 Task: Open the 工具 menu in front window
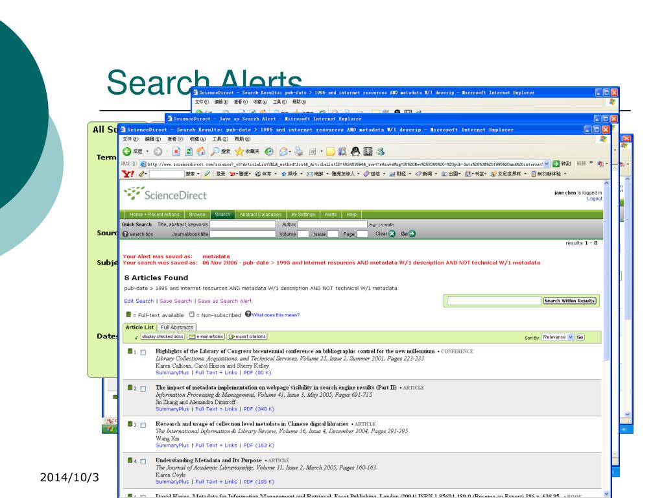[x=220, y=139]
